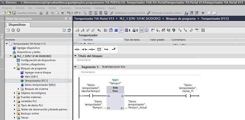
Task: Click the Upload from device icon
Action: pos(96,13)
